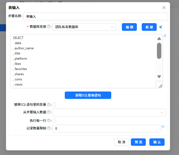
Task: Click the 预览 button
Action: (138, 142)
